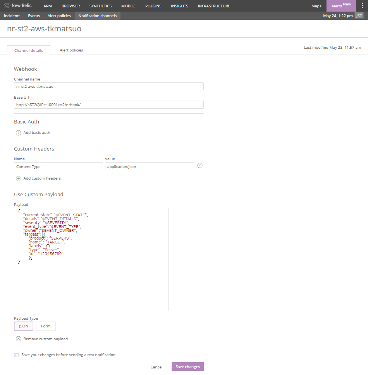Go to Incidents
Screen dimensions: 368x375
[x=12, y=15]
